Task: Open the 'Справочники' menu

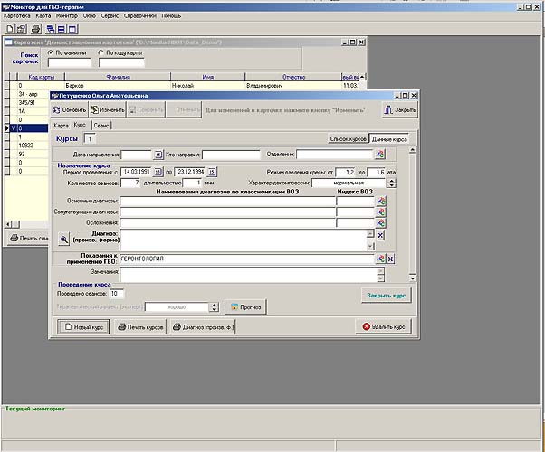Action: click(x=140, y=16)
